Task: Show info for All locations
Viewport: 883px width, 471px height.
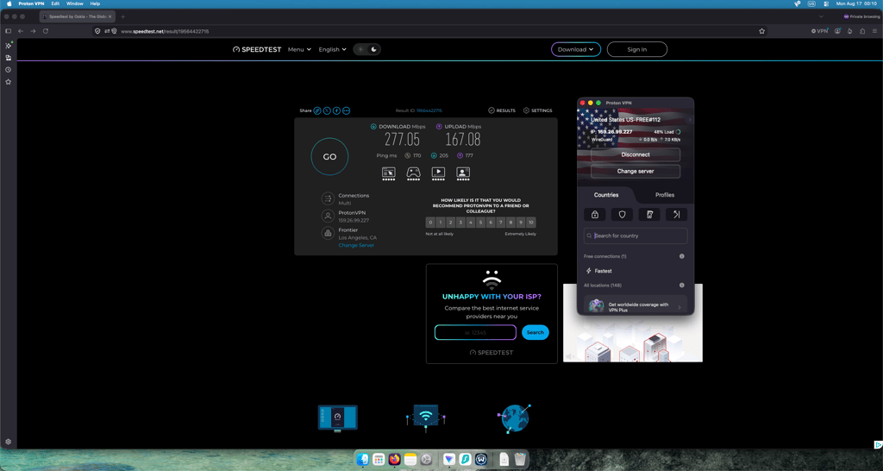Action: (681, 285)
